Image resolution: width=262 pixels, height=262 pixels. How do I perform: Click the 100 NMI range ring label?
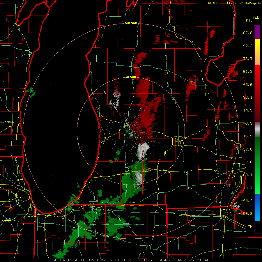(x=131, y=23)
